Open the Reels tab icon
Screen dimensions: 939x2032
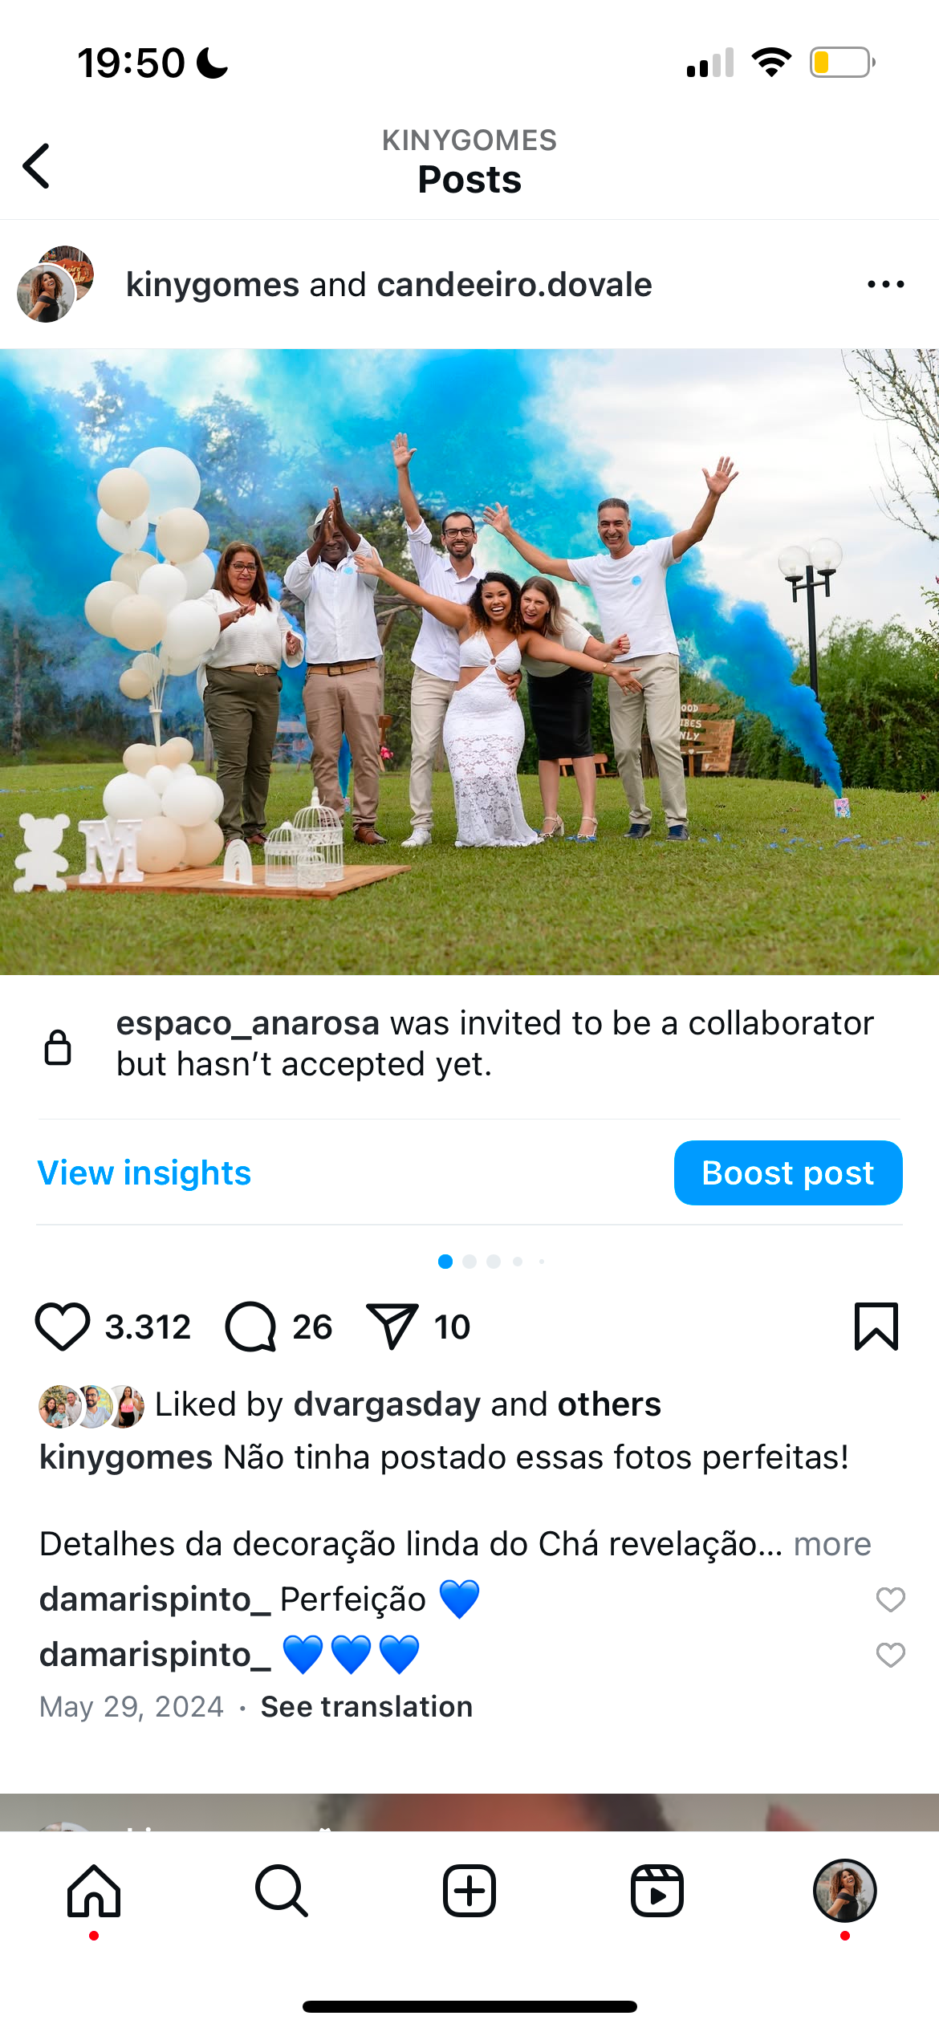(x=657, y=1891)
